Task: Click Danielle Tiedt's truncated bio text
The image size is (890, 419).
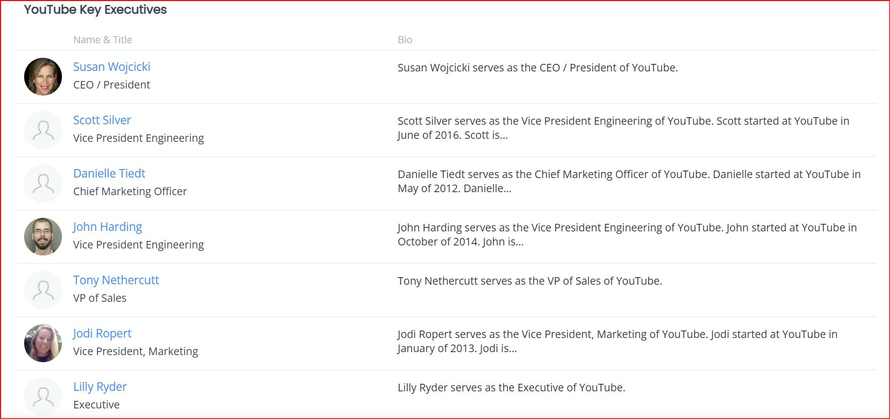Action: point(629,181)
